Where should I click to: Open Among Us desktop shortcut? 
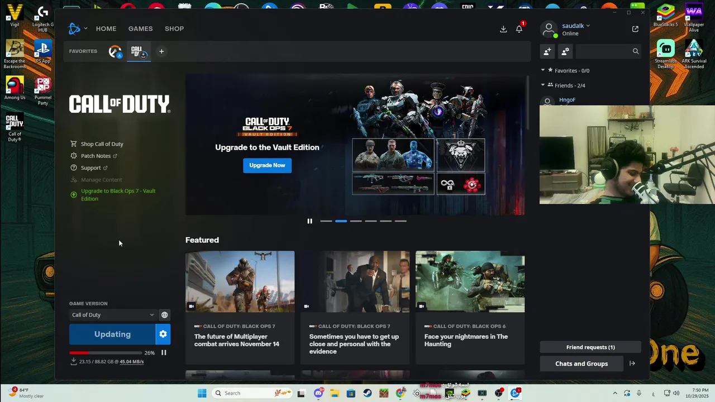tap(15, 88)
